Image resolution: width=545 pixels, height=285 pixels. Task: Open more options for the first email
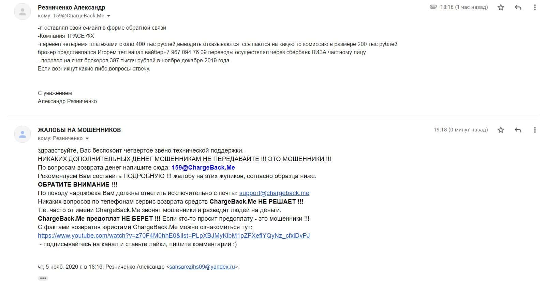[x=535, y=7]
